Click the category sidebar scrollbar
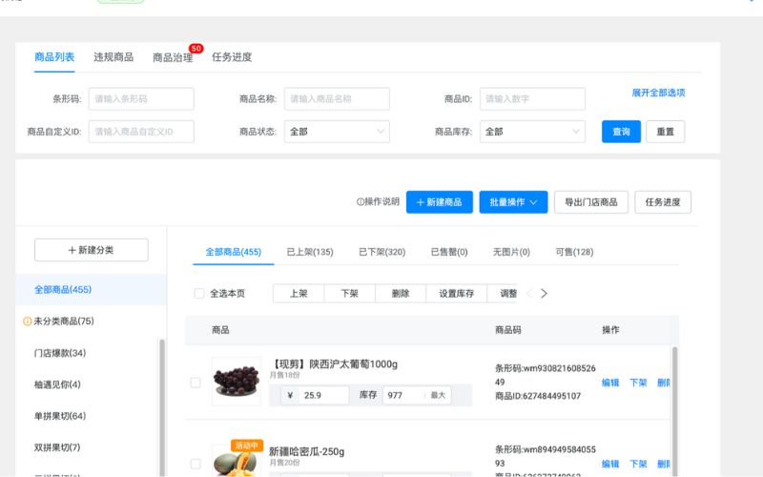 coord(162,408)
